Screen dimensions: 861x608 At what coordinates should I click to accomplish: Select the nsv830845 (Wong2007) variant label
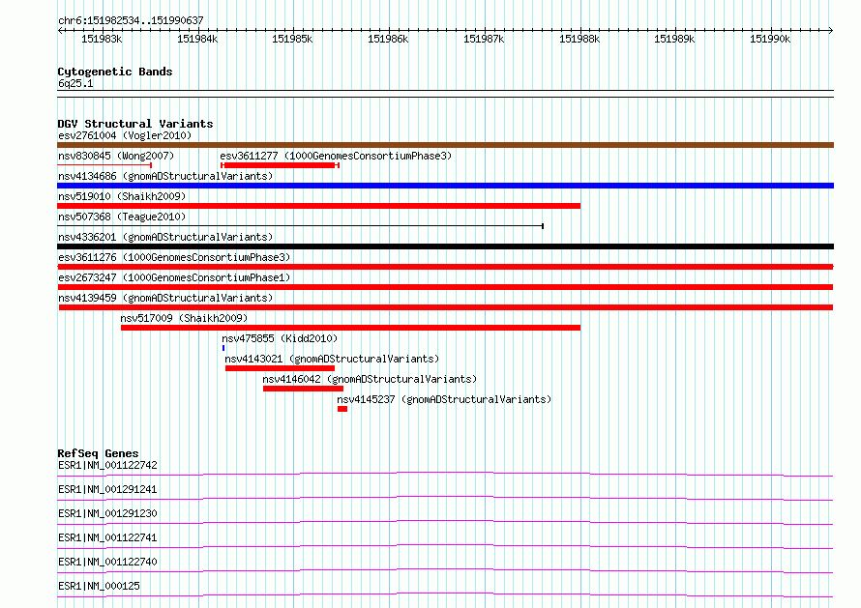point(116,156)
